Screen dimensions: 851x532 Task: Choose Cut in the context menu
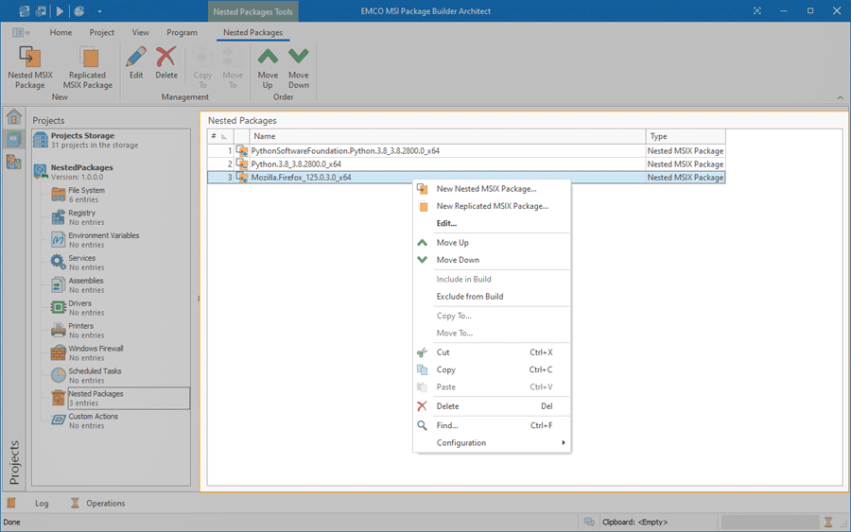click(492, 352)
